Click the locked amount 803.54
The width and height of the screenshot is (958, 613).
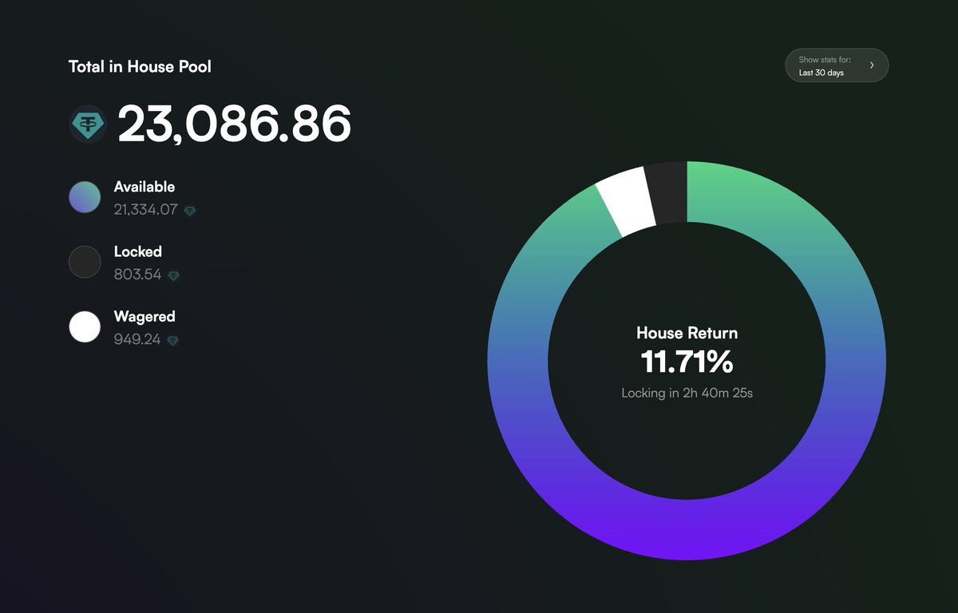(138, 275)
